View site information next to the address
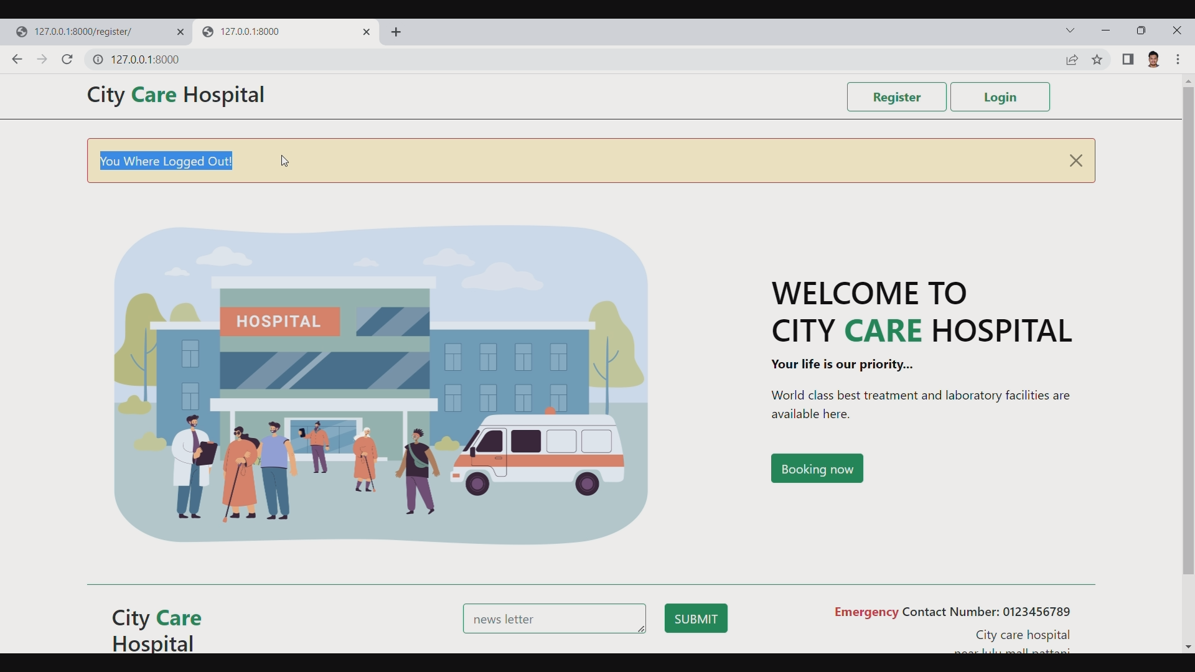 coord(98,59)
